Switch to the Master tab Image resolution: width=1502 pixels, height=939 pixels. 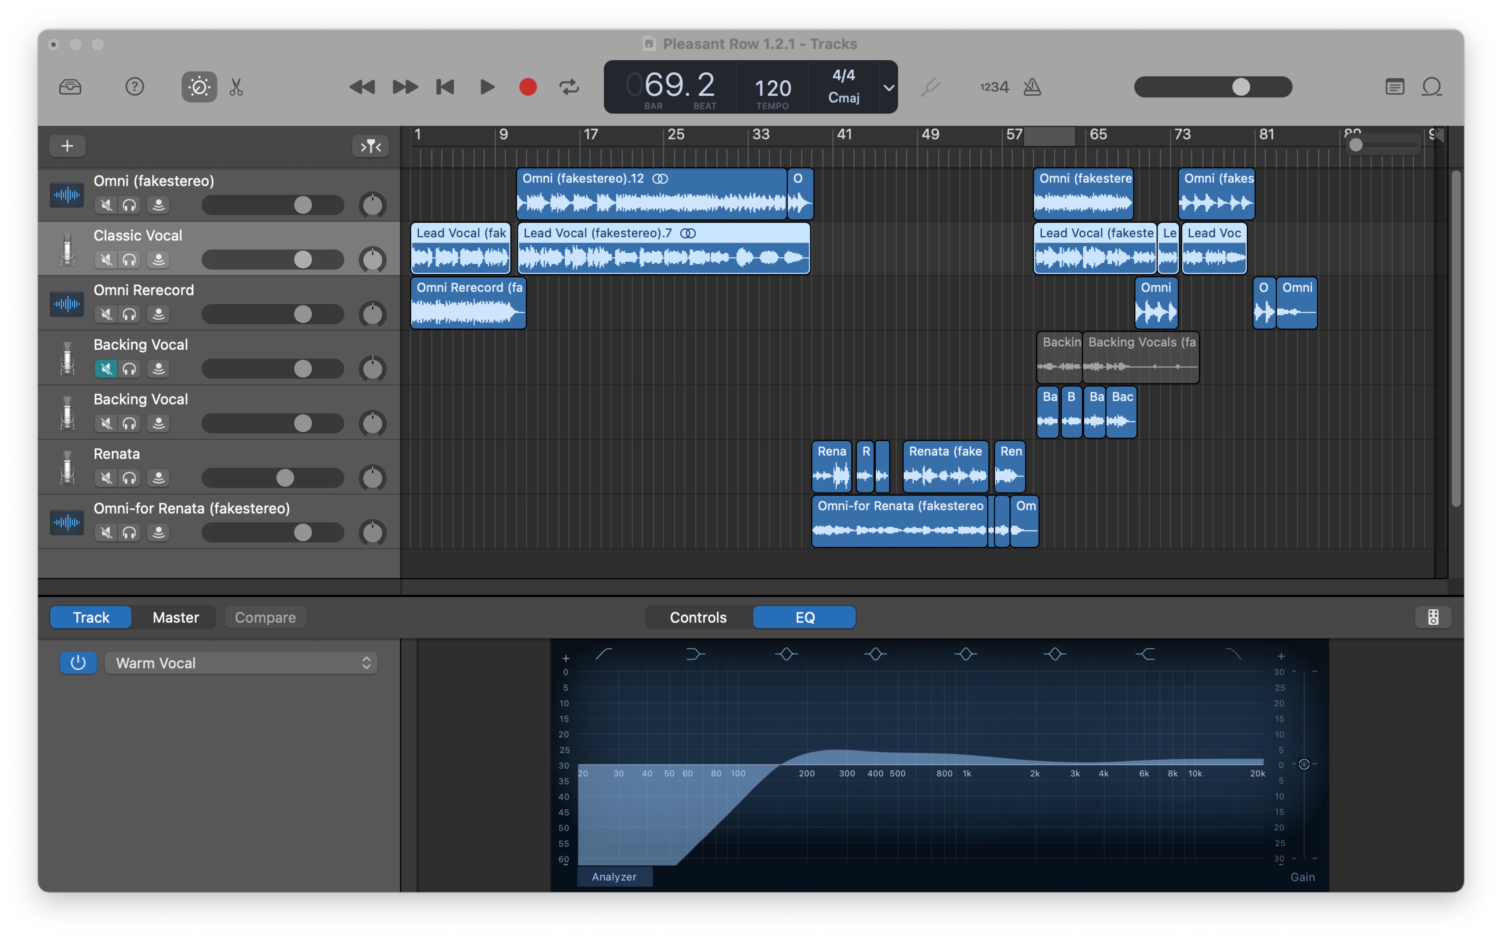tap(176, 617)
